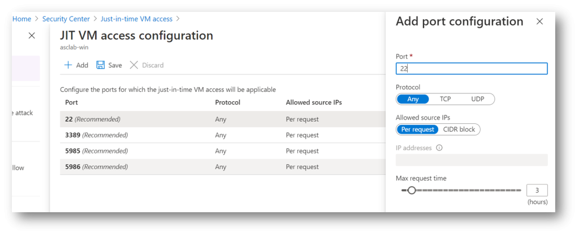
Task: Click Per request cell in 5985 row
Action: click(x=302, y=151)
